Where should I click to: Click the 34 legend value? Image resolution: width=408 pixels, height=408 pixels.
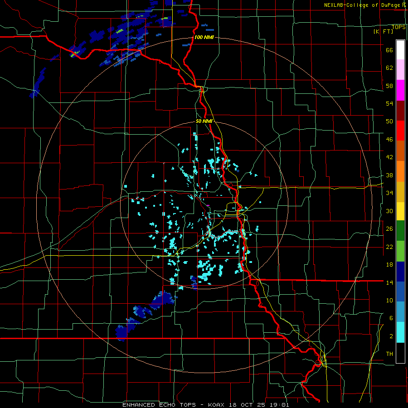click(x=389, y=193)
